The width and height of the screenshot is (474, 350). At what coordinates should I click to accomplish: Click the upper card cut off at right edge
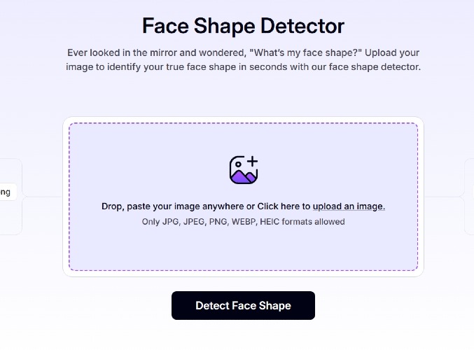point(469,176)
